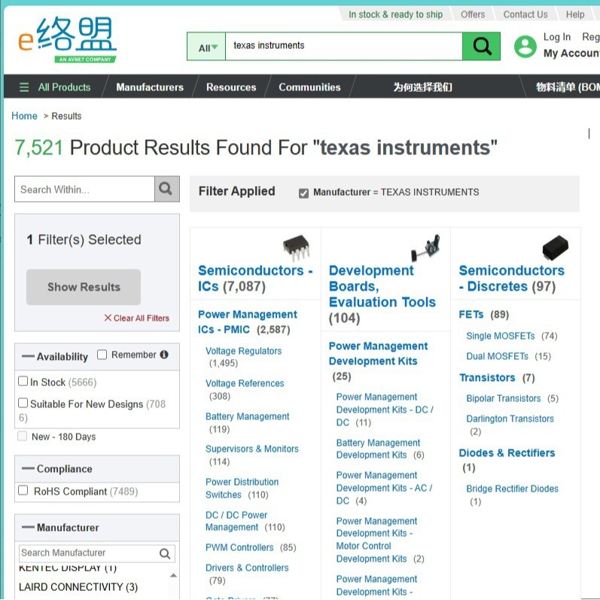
Task: Go to the Home breadcrumb
Action: (24, 116)
